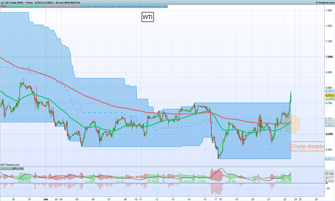Click the 6,341.1 Donchian lower price tag

click(330, 159)
